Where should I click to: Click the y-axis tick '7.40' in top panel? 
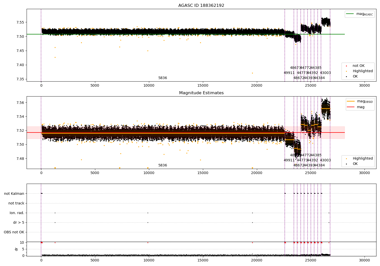20,65
